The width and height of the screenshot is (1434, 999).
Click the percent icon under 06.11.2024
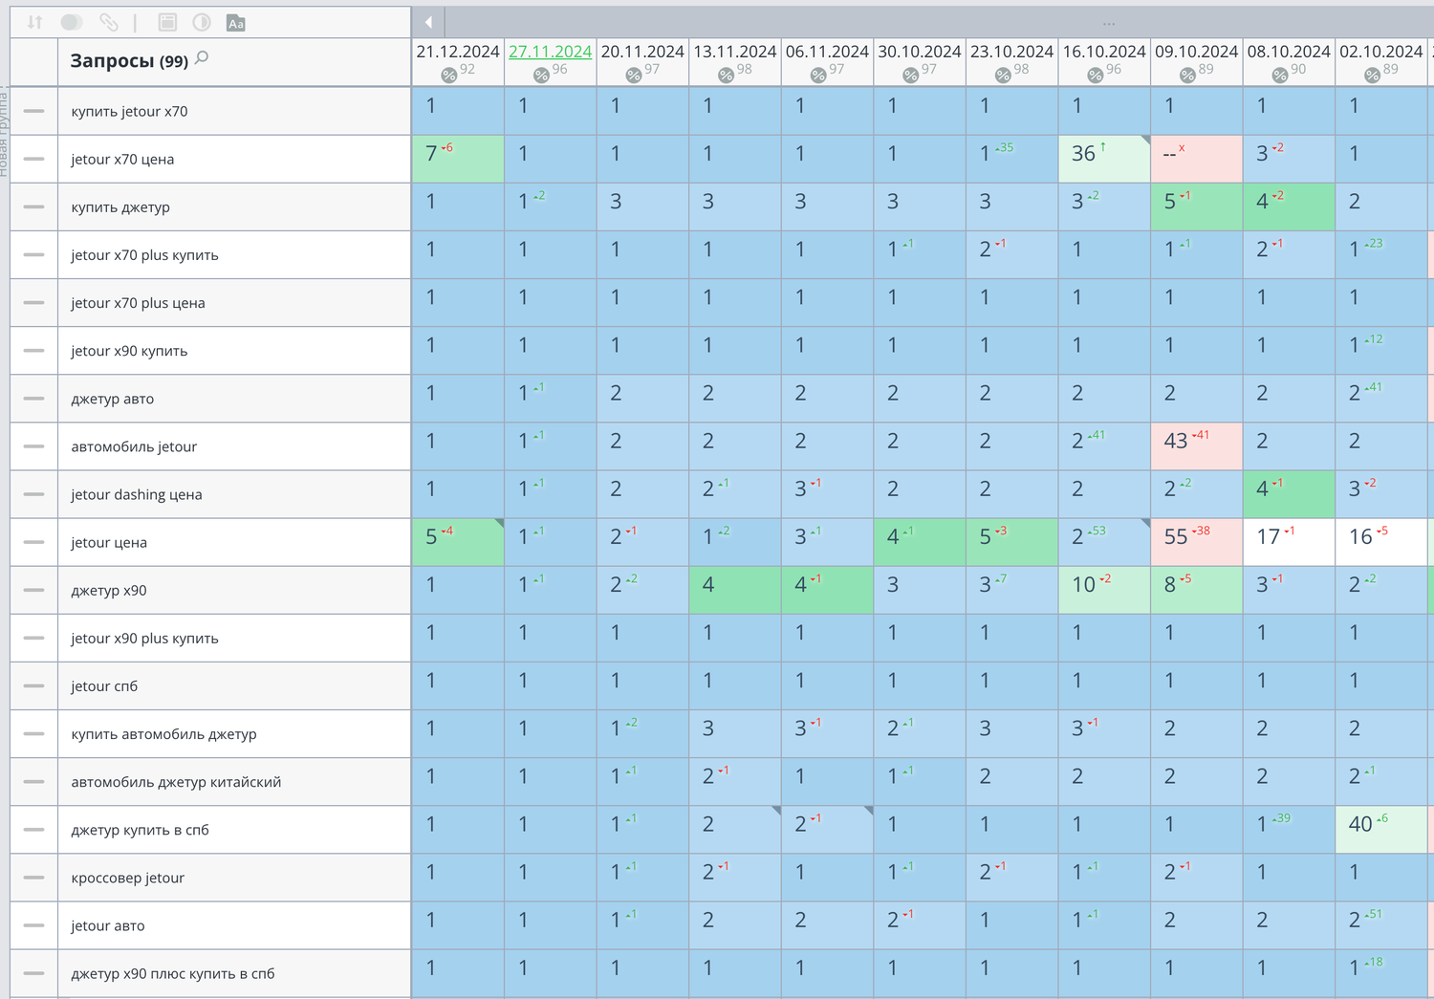818,76
